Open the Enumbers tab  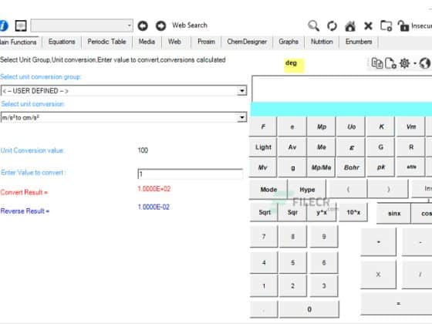point(359,42)
